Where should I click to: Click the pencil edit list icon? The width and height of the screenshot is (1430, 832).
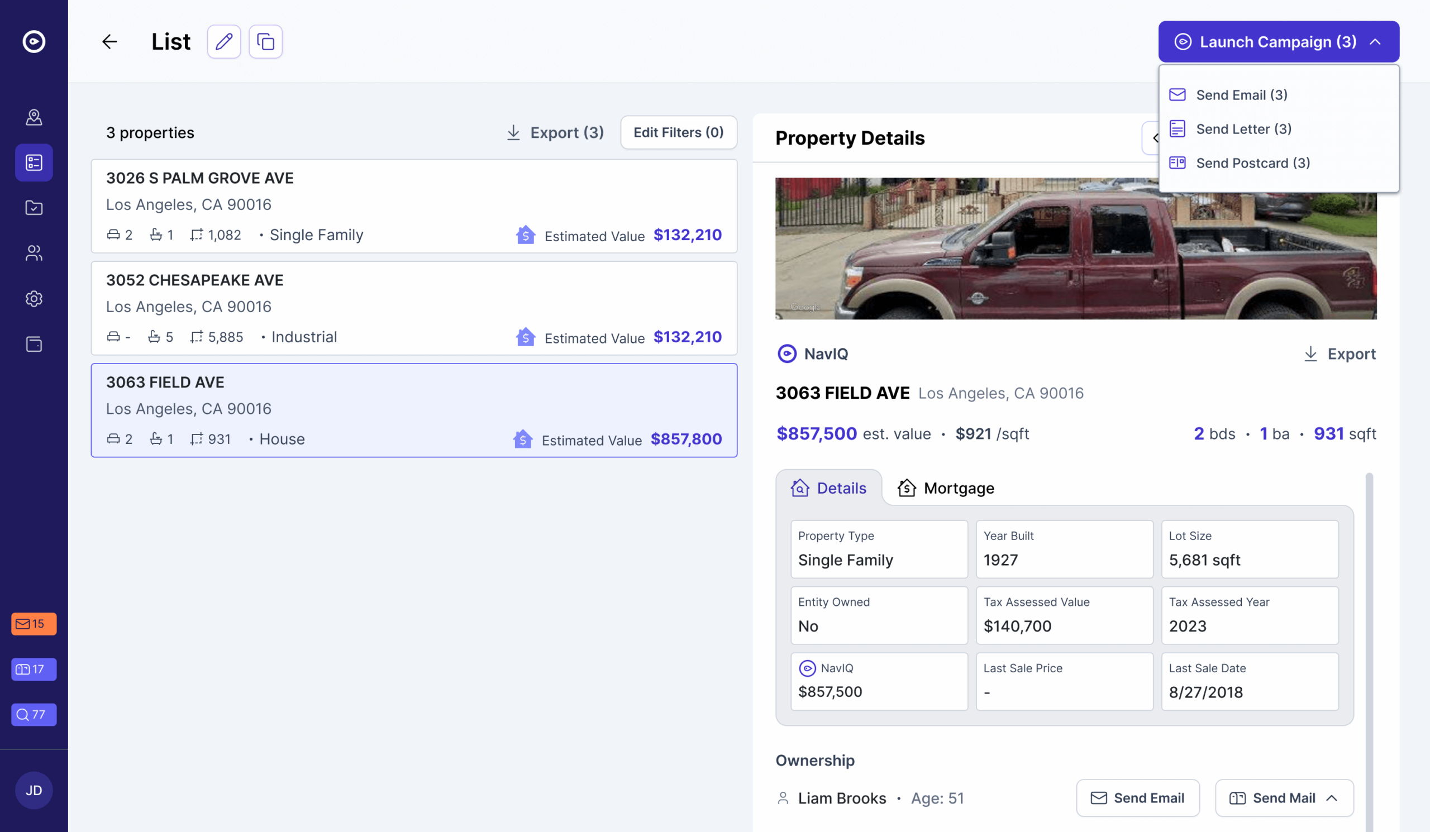223,41
